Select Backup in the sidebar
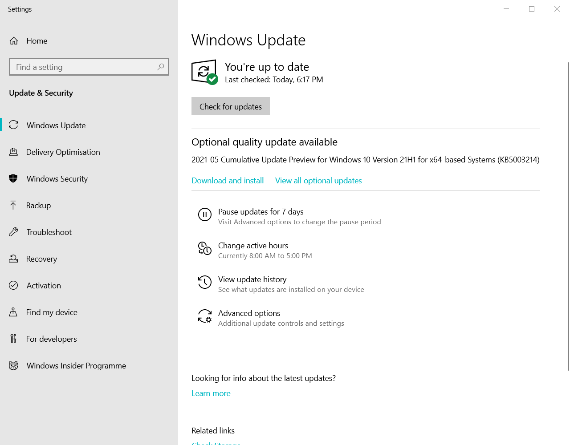This screenshot has height=445, width=570. (89, 205)
